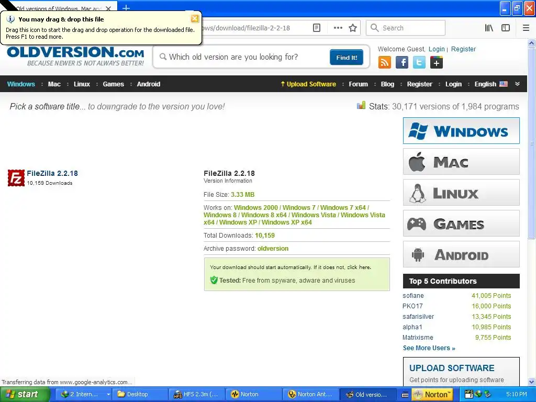Click the page scrollbar down arrow
Viewport: 536px width, 402px height.
(x=531, y=382)
